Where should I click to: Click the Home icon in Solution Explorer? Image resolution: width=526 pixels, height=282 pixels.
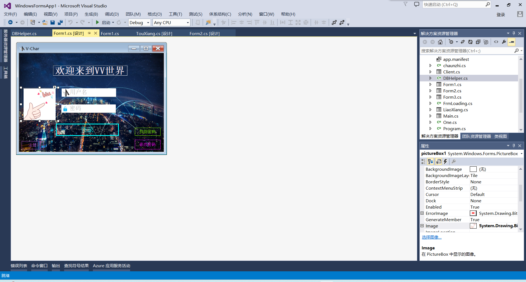pos(440,42)
